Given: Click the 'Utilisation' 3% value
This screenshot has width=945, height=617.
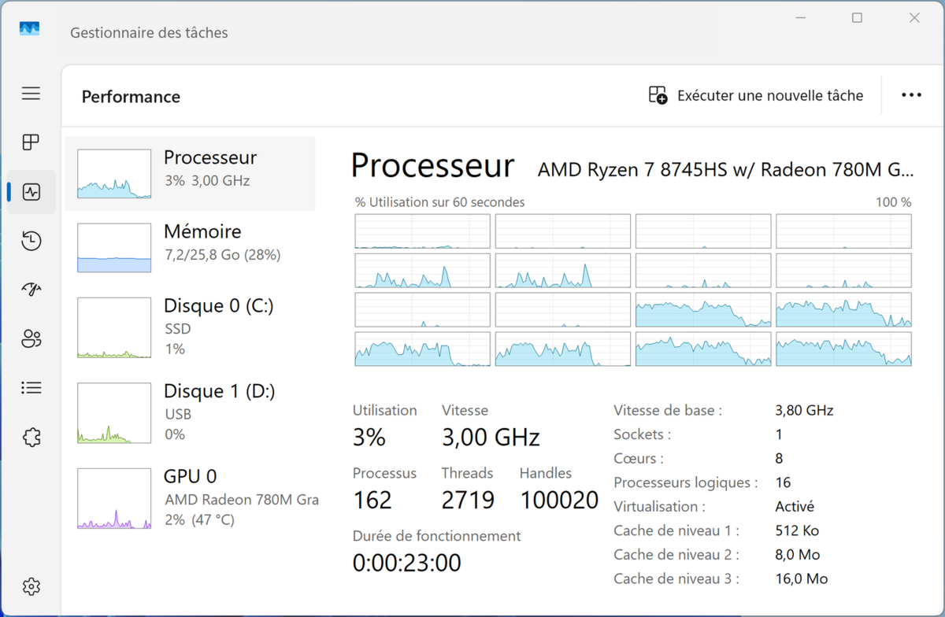Looking at the screenshot, I should [x=369, y=437].
